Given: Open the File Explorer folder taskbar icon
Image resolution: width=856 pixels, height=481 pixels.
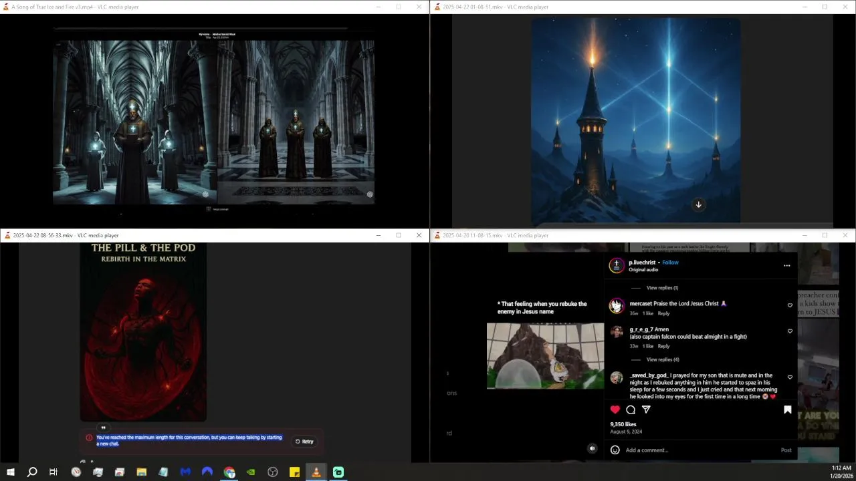Looking at the screenshot, I should (142, 472).
